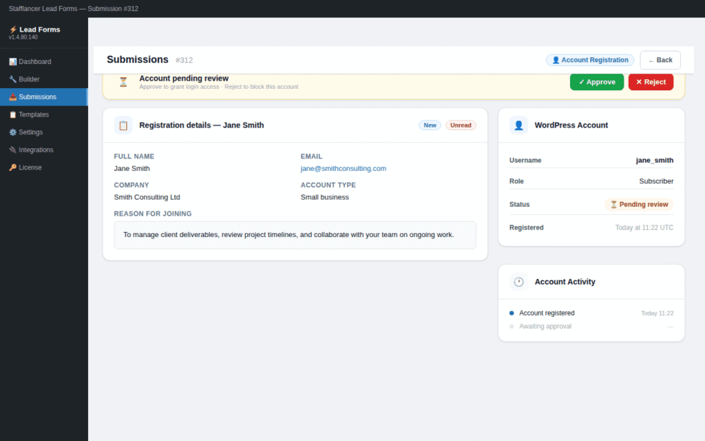705x441 pixels.
Task: Open the Dashboard menu item
Action: point(44,61)
